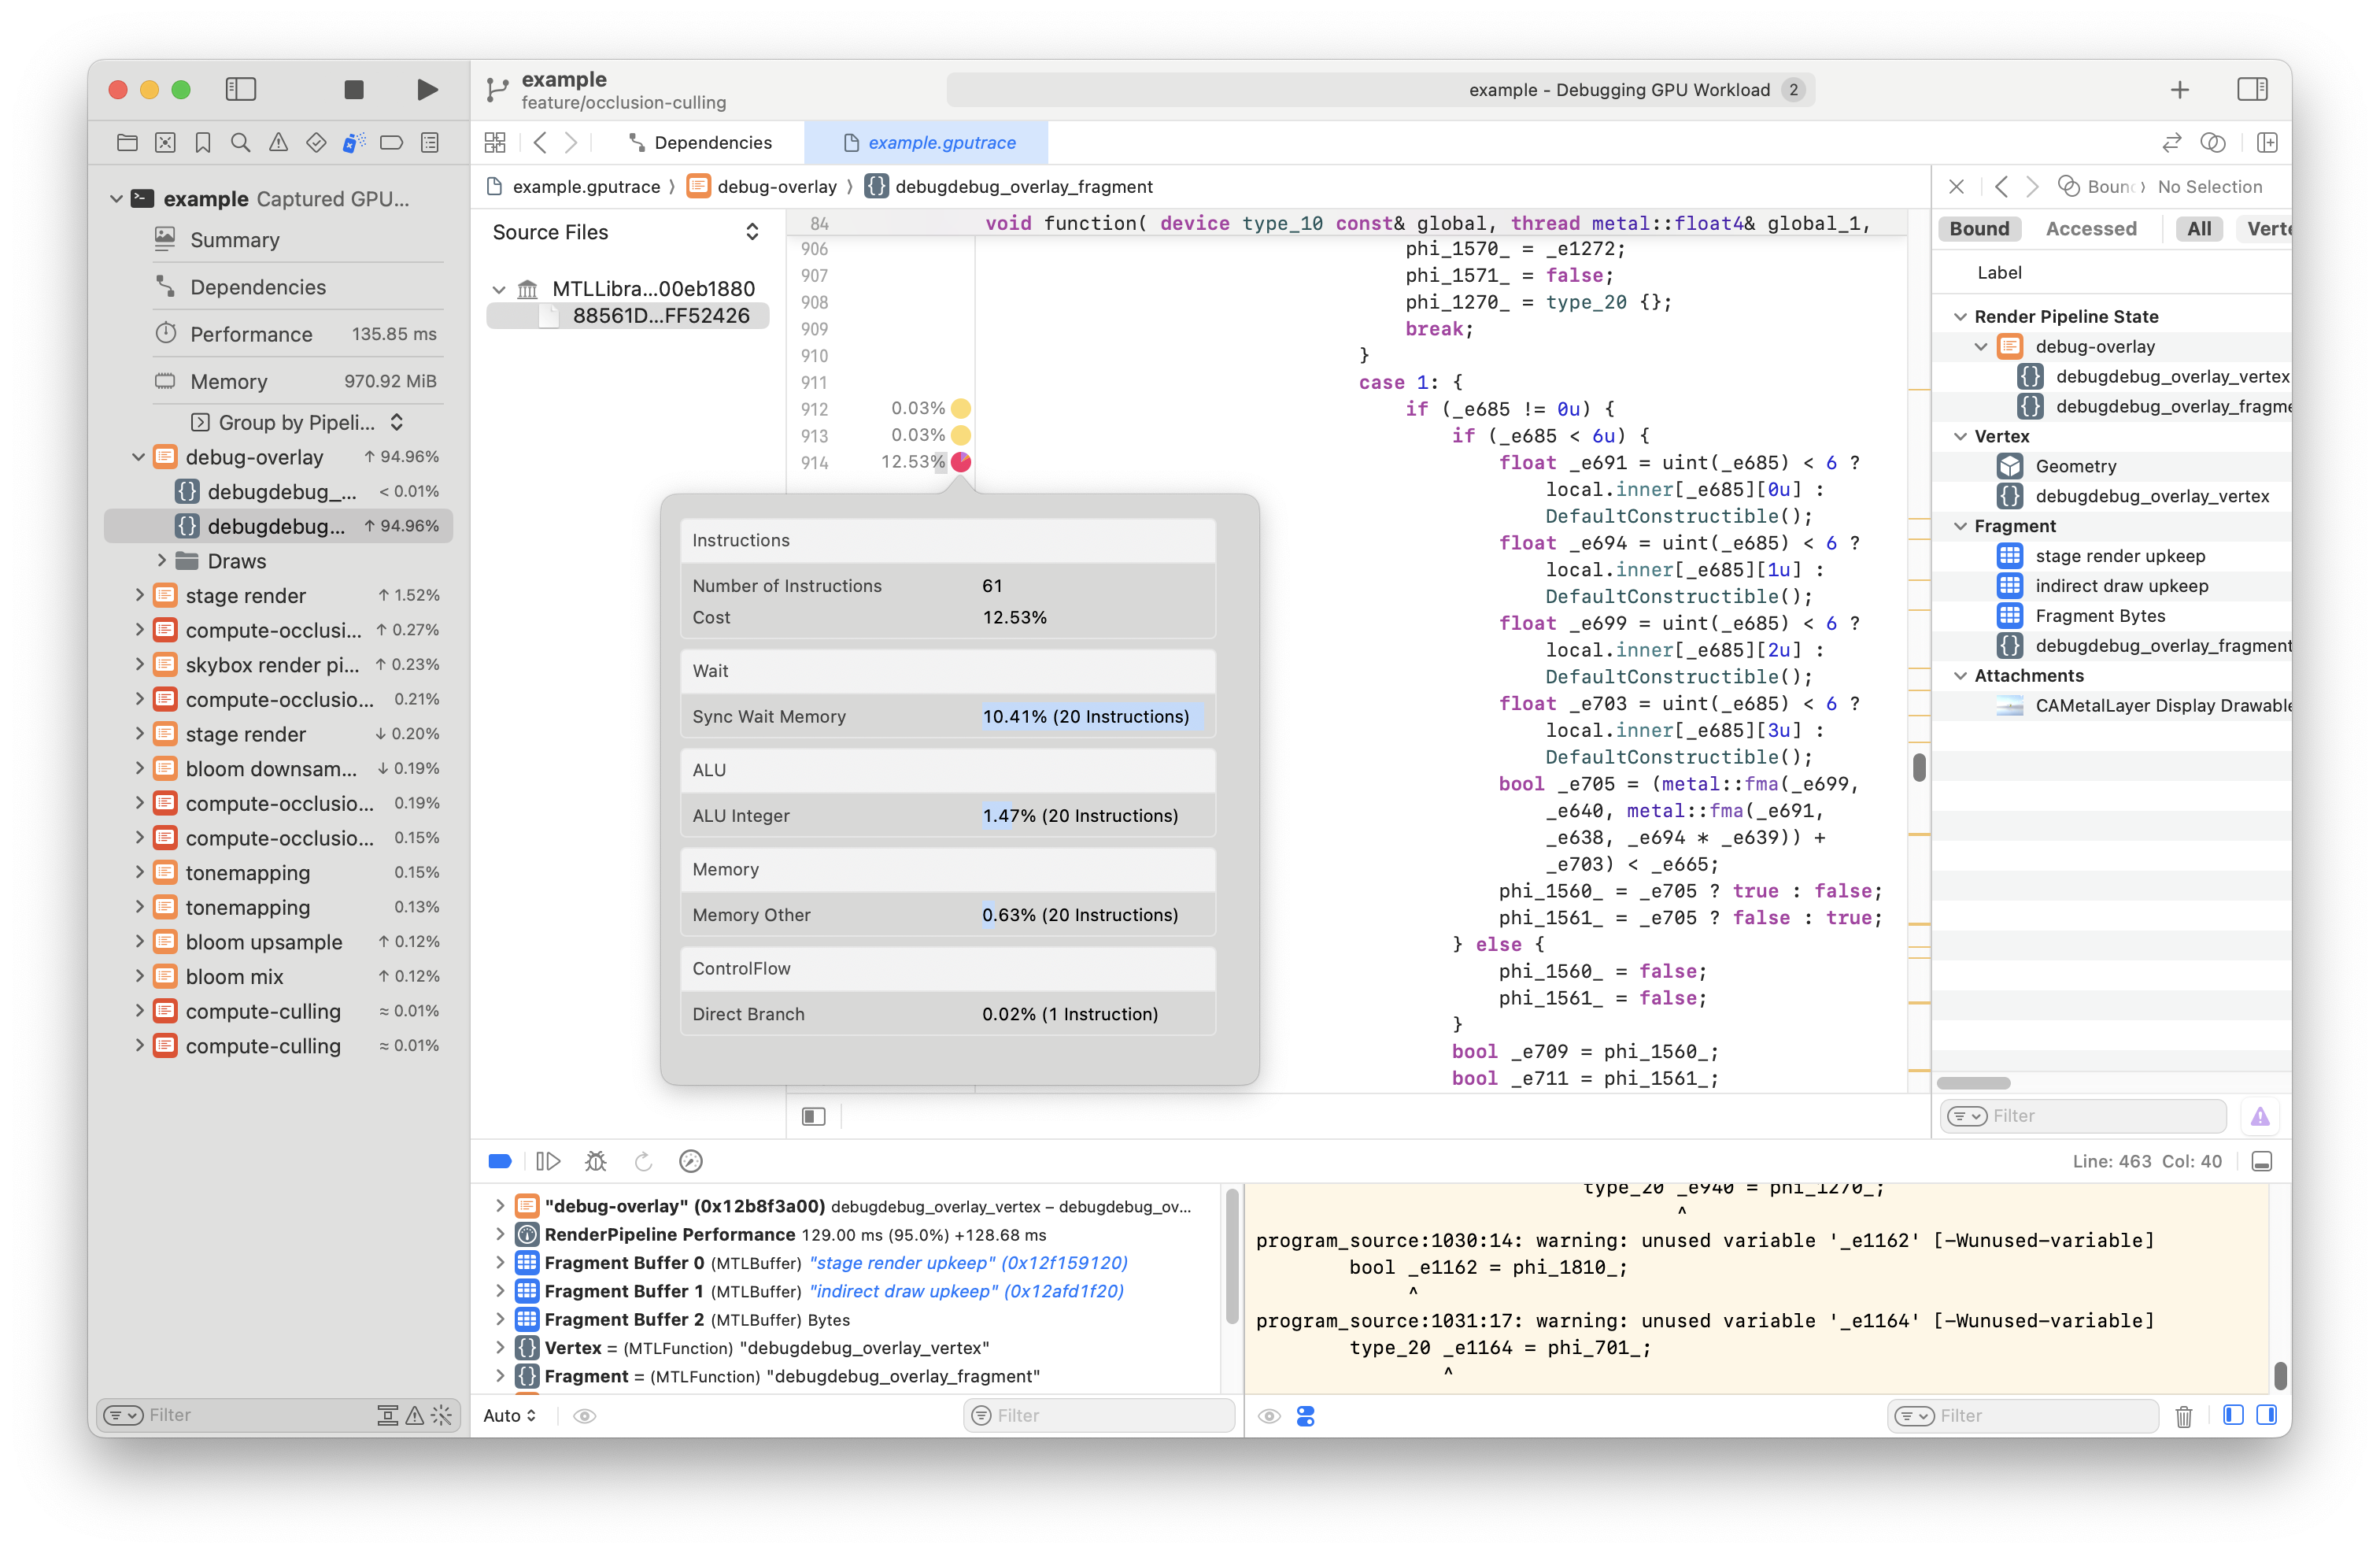2380x1554 pixels.
Task: Toggle the breakpoints activation button
Action: tap(500, 1161)
